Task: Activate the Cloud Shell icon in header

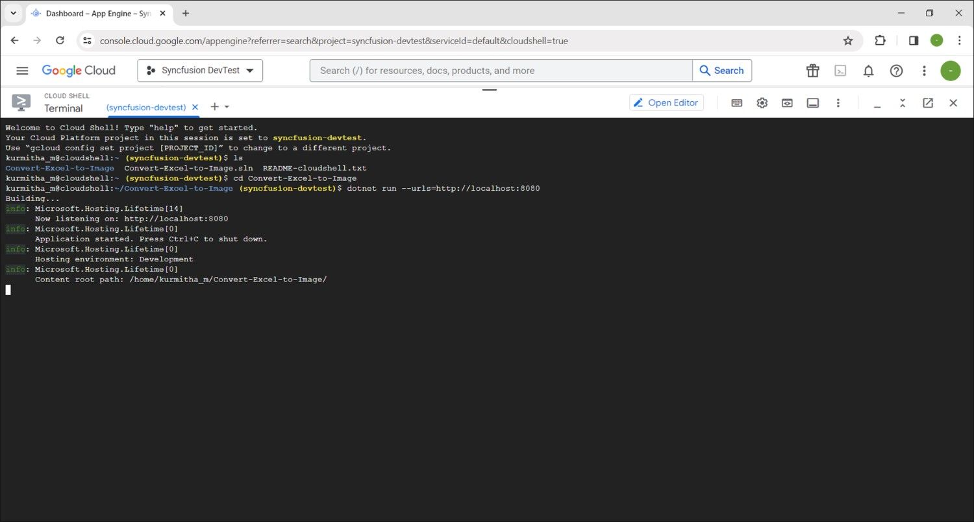Action: coord(840,71)
